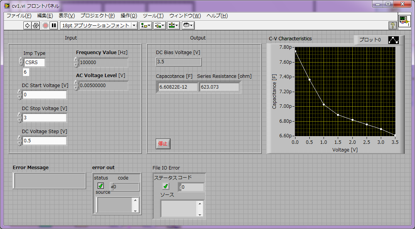Click the プロット0 plot legend sample icon
Image resolution: width=415 pixels, height=229 pixels.
(x=393, y=40)
